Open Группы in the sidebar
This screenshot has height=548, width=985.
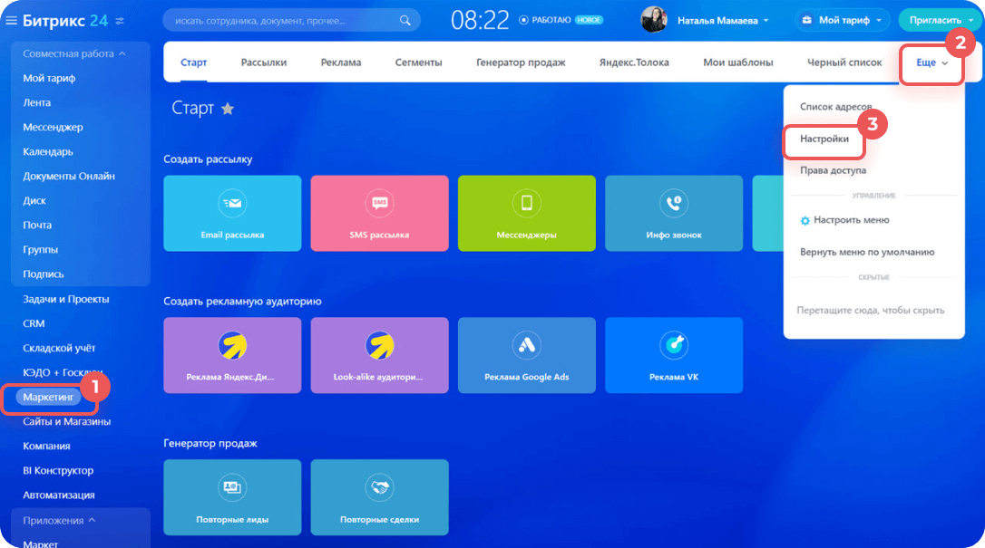point(40,250)
